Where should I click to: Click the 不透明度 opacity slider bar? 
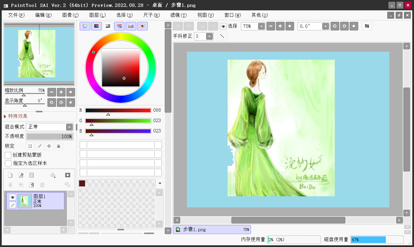(50, 136)
